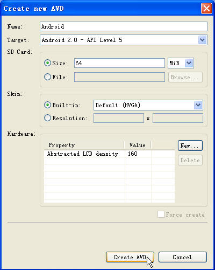Click the Browse... button for SD file
Viewport: 215px width, 270px height.
(185, 77)
